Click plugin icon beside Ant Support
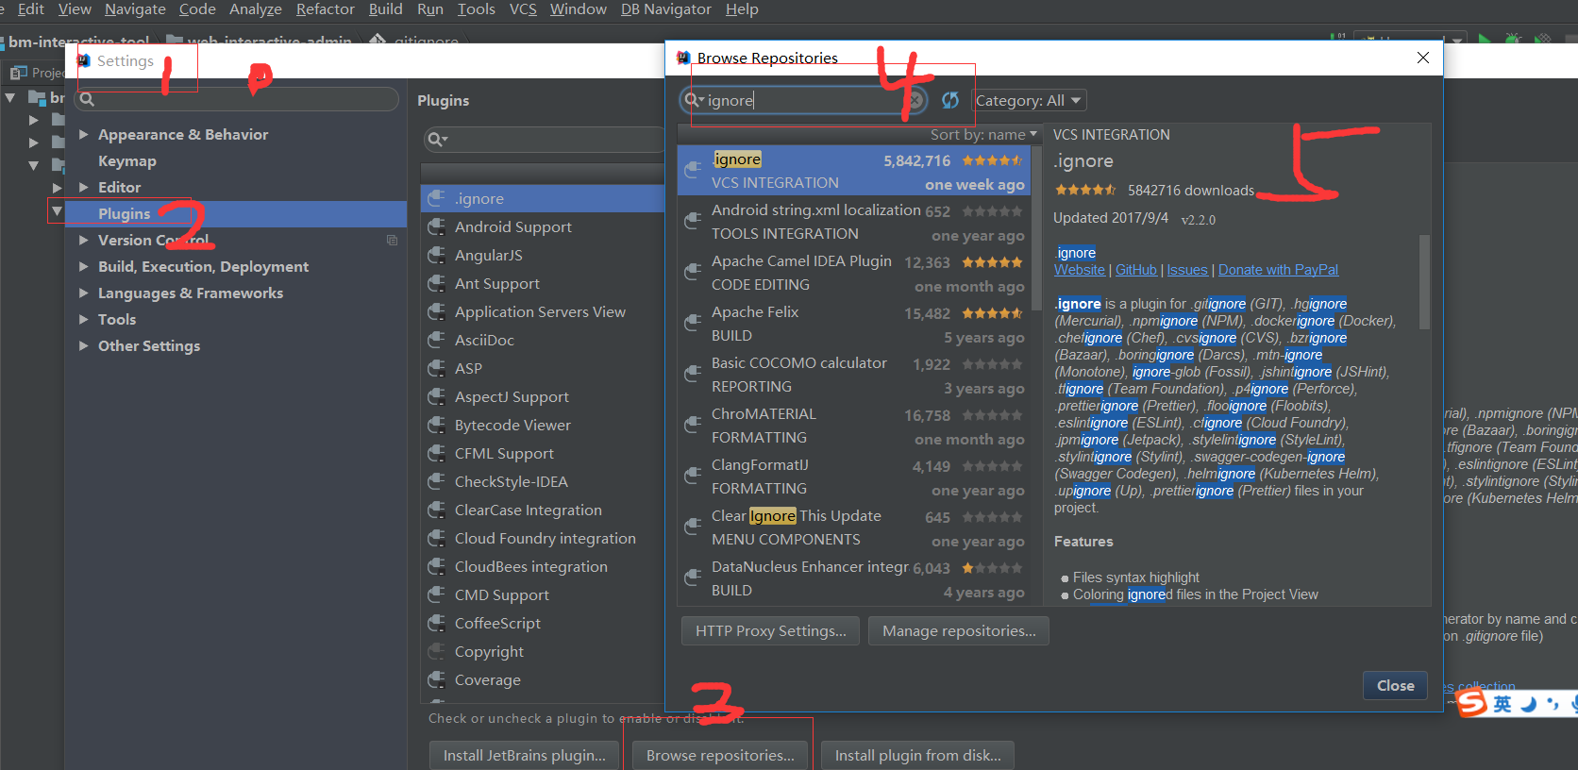The height and width of the screenshot is (770, 1578). [437, 283]
